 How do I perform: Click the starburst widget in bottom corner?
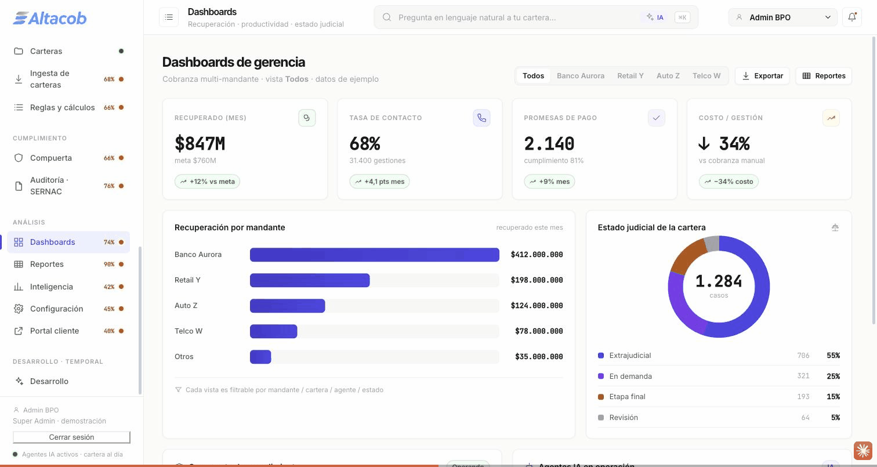[863, 451]
